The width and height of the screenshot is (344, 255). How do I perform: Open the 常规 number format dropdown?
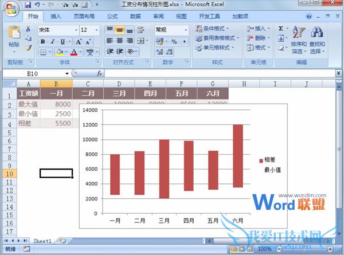click(186, 30)
